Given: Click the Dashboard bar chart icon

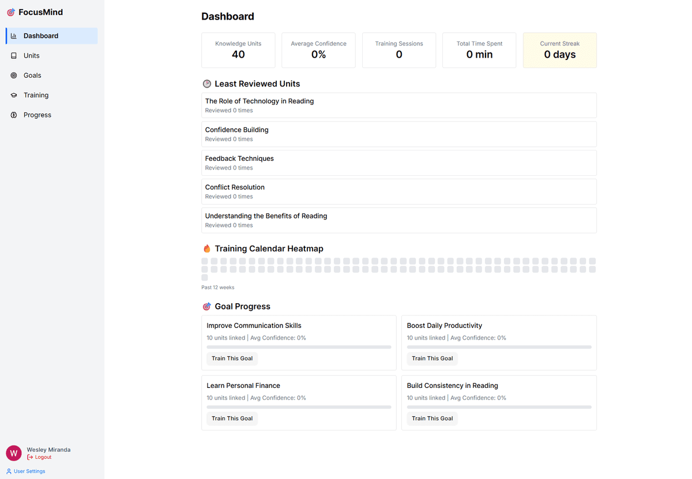Looking at the screenshot, I should (x=14, y=36).
